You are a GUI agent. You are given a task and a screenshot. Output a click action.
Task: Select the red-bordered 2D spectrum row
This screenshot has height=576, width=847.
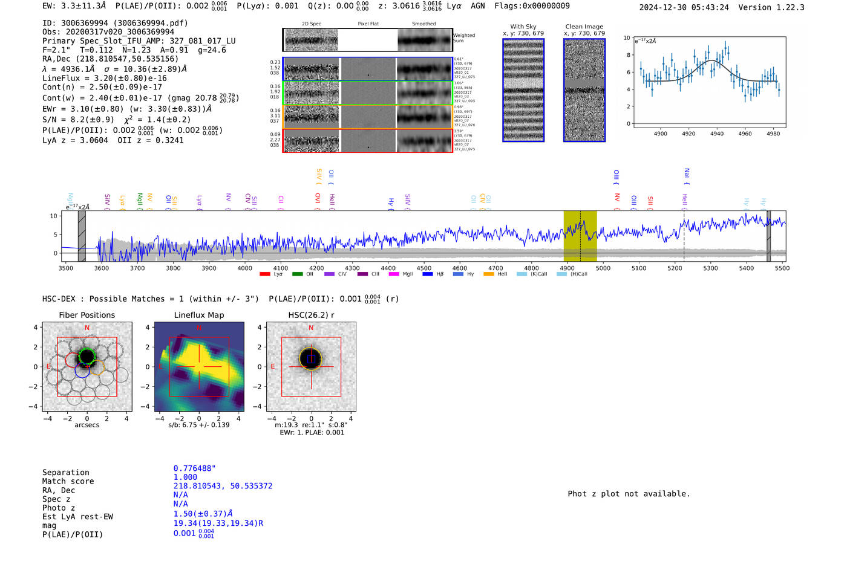pos(368,141)
